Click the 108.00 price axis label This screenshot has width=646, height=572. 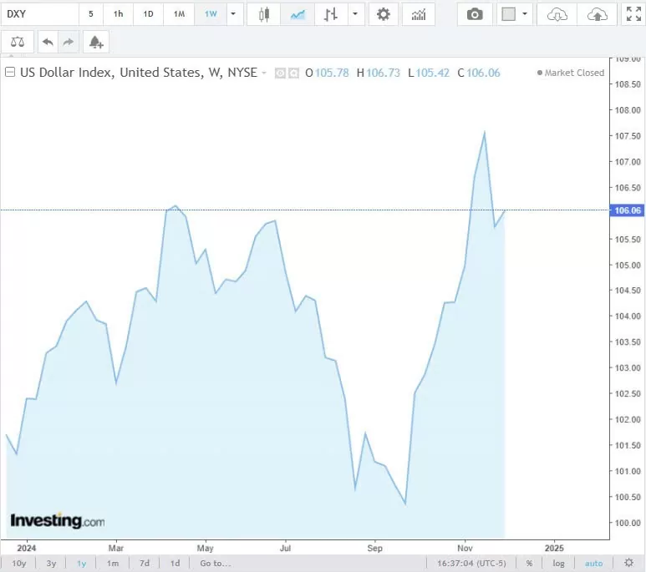coord(628,110)
